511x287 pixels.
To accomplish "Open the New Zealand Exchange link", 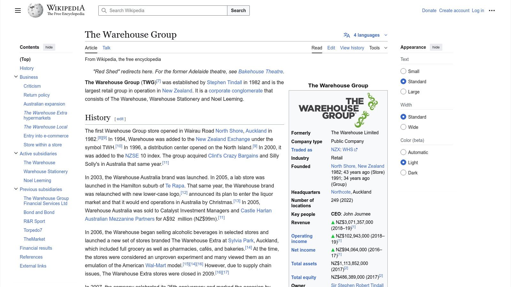I will (223, 139).
